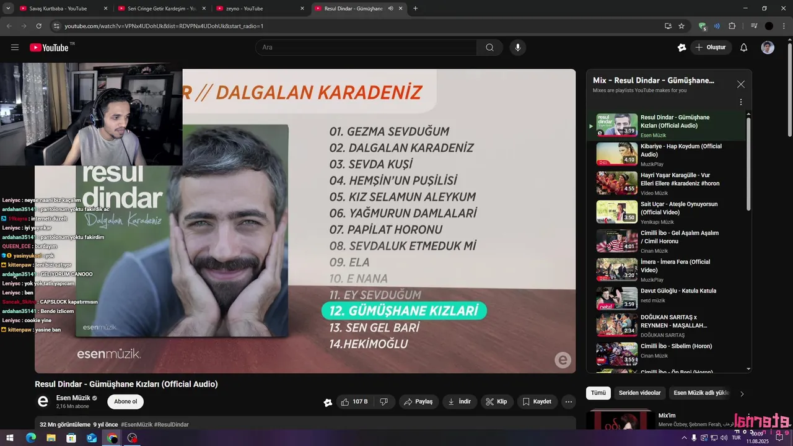Image resolution: width=793 pixels, height=446 pixels.
Task: Open Chrome three-dot menu
Action: click(784, 26)
